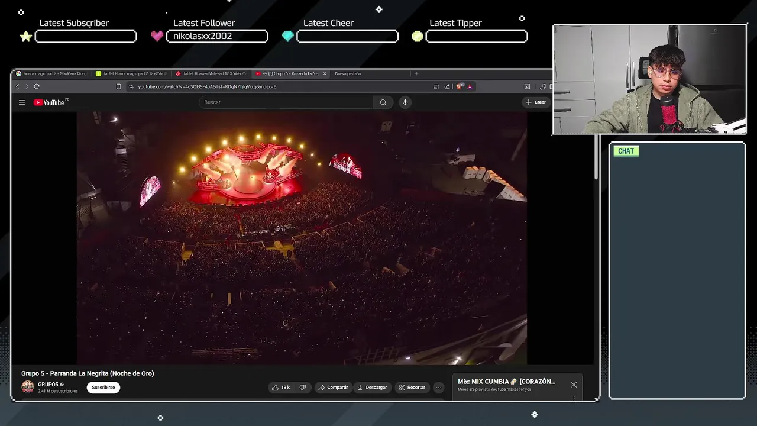
Task: Open the GRUPO5 channel name link
Action: pos(48,385)
